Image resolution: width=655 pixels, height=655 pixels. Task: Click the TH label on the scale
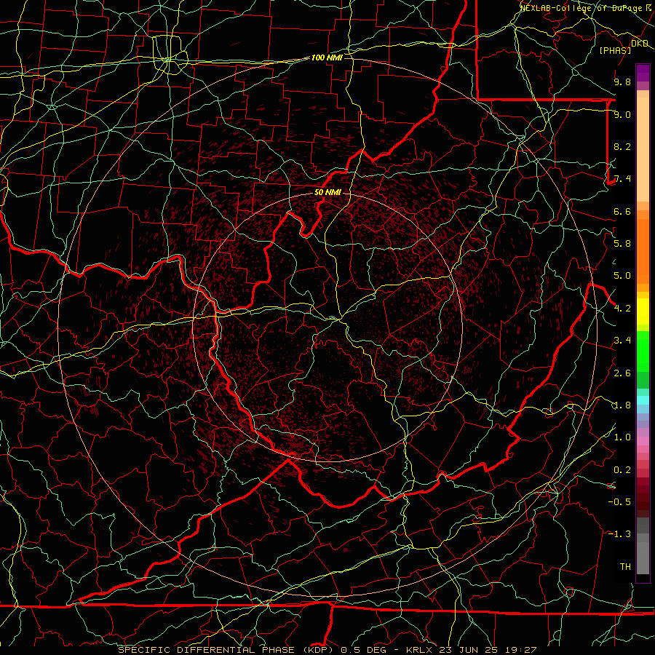coord(625,567)
